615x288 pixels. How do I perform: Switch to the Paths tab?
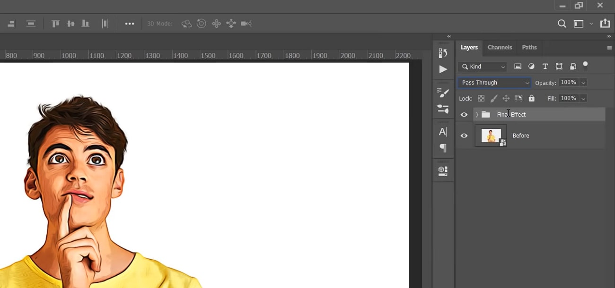(529, 47)
